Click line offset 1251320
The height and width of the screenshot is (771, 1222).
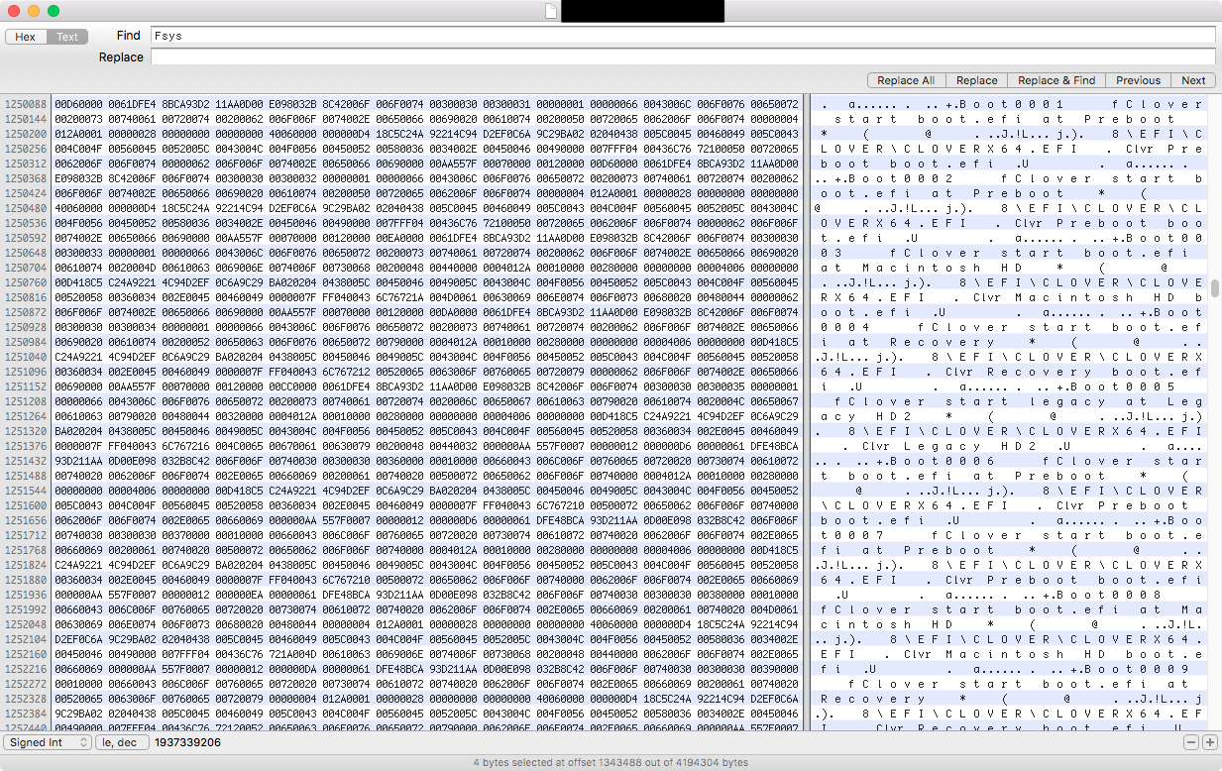pyautogui.click(x=25, y=431)
